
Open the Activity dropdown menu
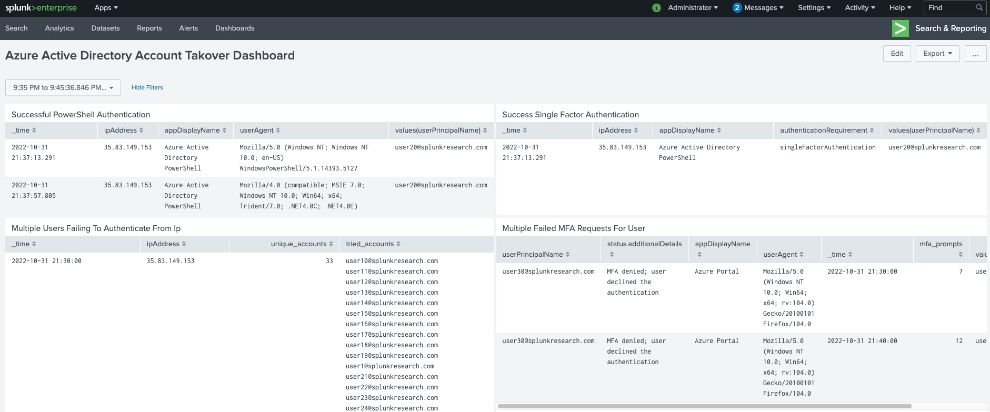click(x=860, y=8)
